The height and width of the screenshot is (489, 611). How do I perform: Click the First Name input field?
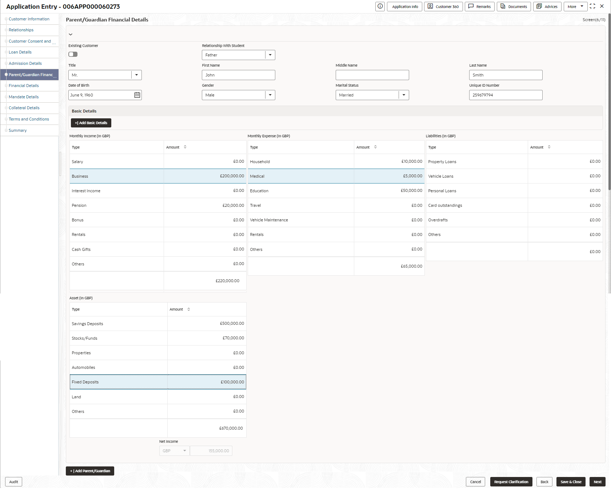pyautogui.click(x=239, y=75)
